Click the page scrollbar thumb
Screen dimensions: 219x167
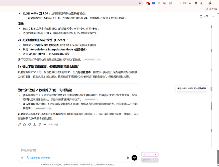coord(218,157)
